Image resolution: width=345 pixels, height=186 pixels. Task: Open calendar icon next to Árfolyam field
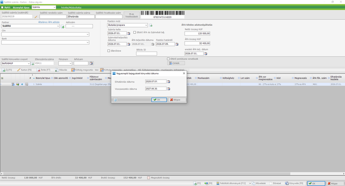click(x=91, y=63)
